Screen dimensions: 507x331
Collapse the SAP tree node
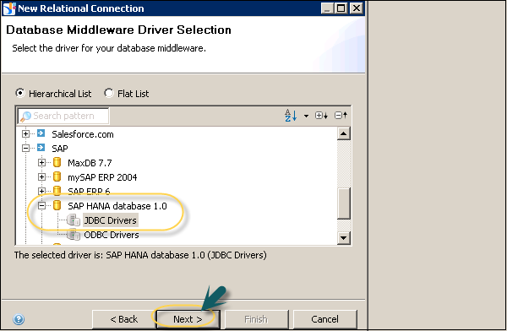click(25, 148)
